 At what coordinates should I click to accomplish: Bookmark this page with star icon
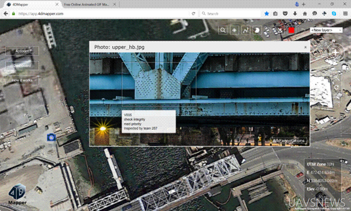pos(266,14)
